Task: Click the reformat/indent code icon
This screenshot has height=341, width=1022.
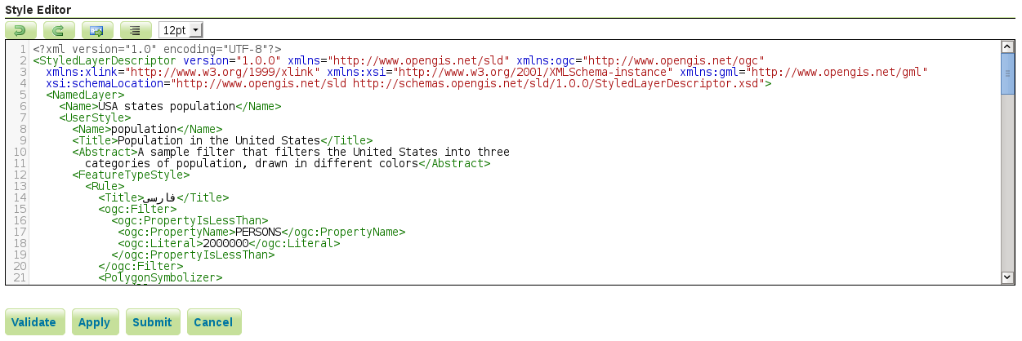Action: point(136,30)
